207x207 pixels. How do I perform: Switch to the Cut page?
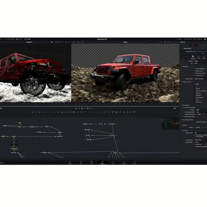point(81,162)
